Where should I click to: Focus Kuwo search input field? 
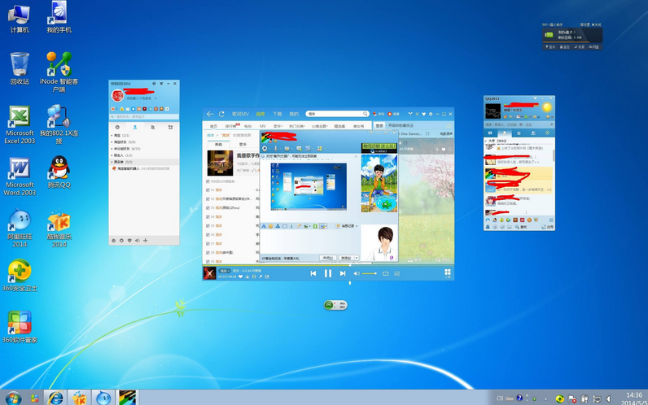pyautogui.click(x=335, y=114)
